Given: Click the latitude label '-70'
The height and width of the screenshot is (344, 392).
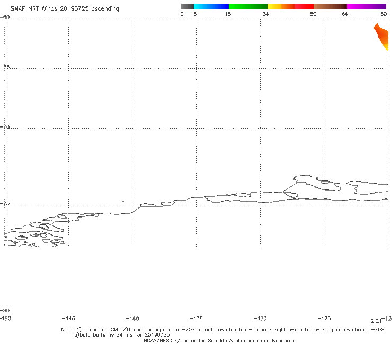Looking at the screenshot, I should click(5, 127).
